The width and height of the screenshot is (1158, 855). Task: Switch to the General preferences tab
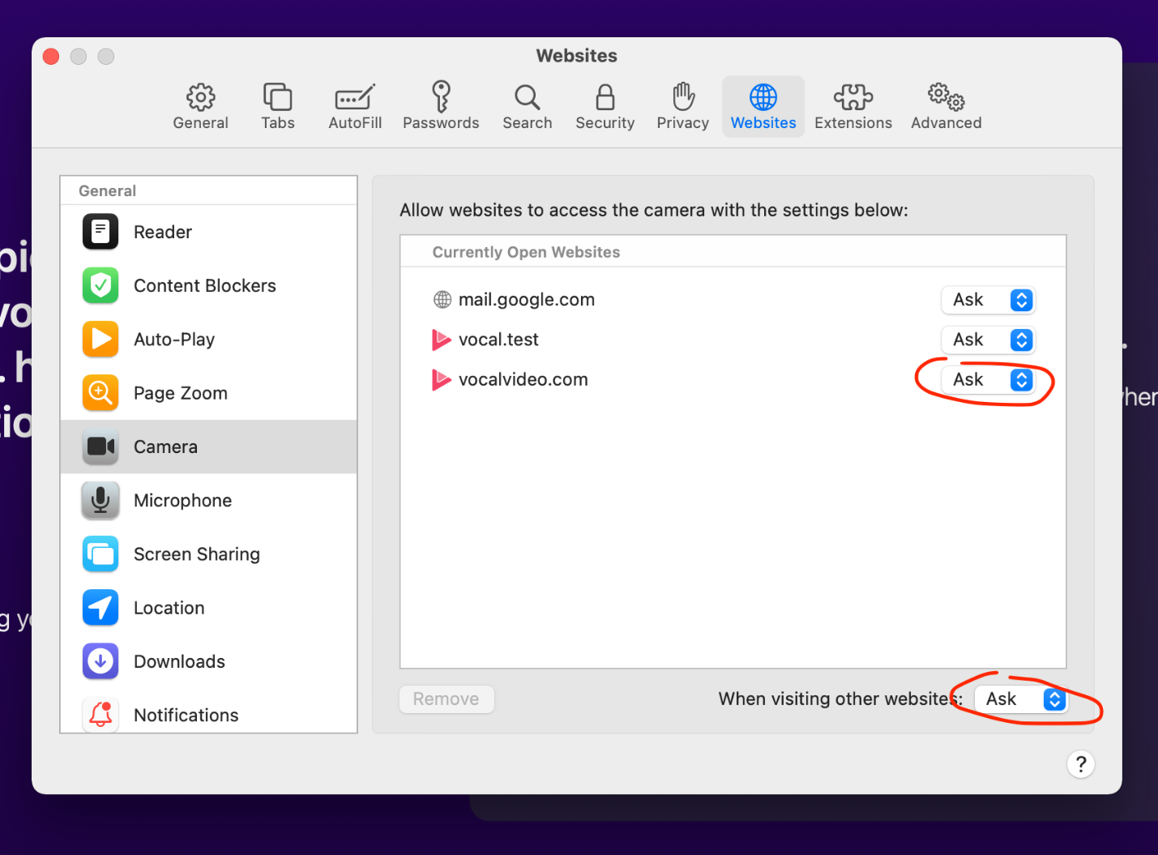click(x=201, y=106)
